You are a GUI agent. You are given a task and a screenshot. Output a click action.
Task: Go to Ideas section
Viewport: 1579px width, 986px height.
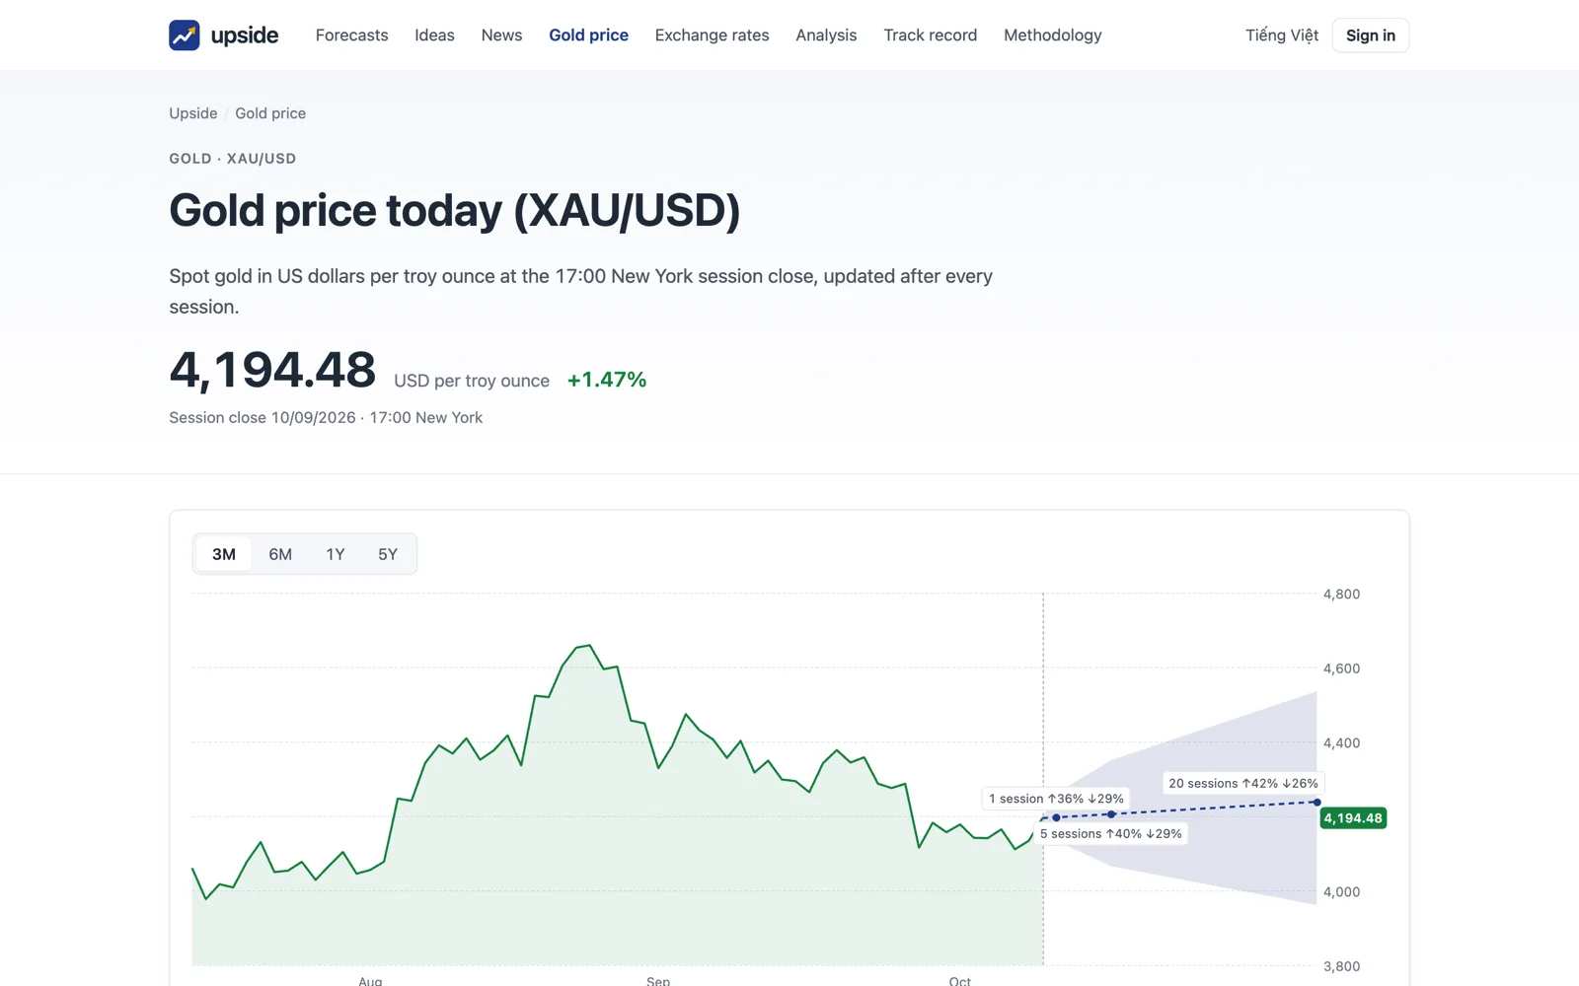click(434, 35)
